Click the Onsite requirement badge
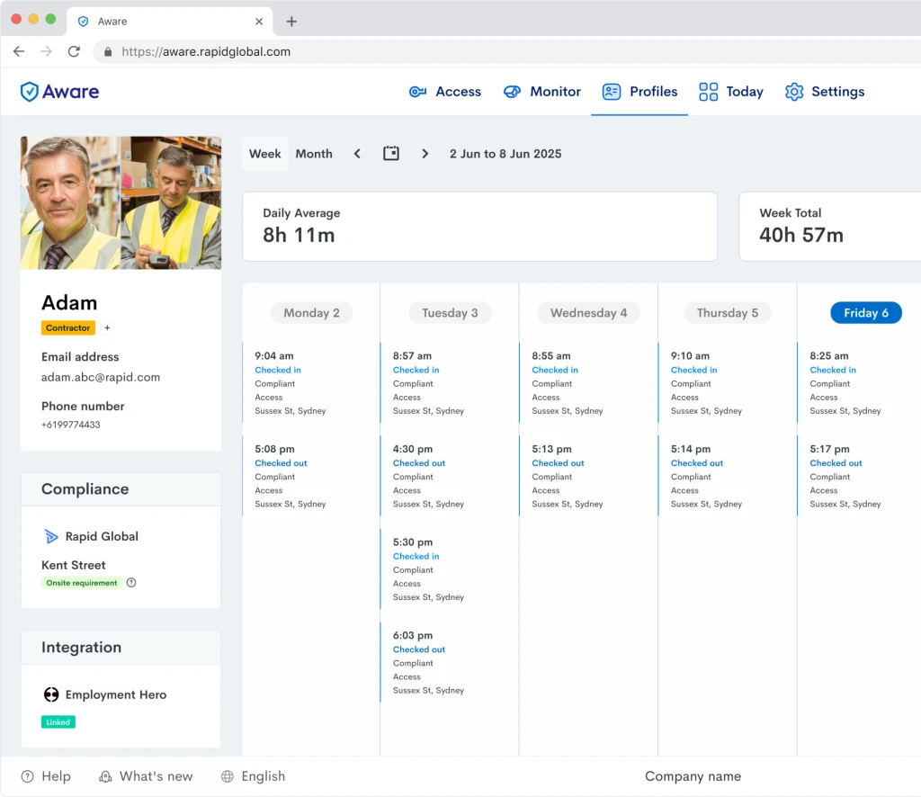This screenshot has width=921, height=797. pos(82,583)
